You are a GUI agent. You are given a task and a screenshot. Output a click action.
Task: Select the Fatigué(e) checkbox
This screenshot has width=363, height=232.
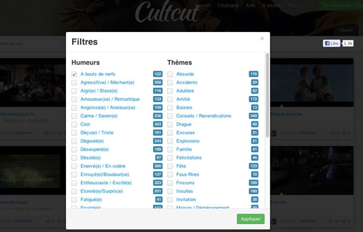tap(74, 199)
